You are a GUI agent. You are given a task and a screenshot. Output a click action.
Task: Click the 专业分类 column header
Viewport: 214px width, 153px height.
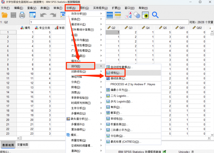[x=42, y=28]
